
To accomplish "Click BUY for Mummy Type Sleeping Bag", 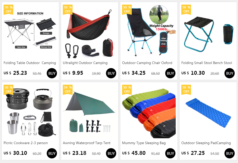I will tap(170, 153).
